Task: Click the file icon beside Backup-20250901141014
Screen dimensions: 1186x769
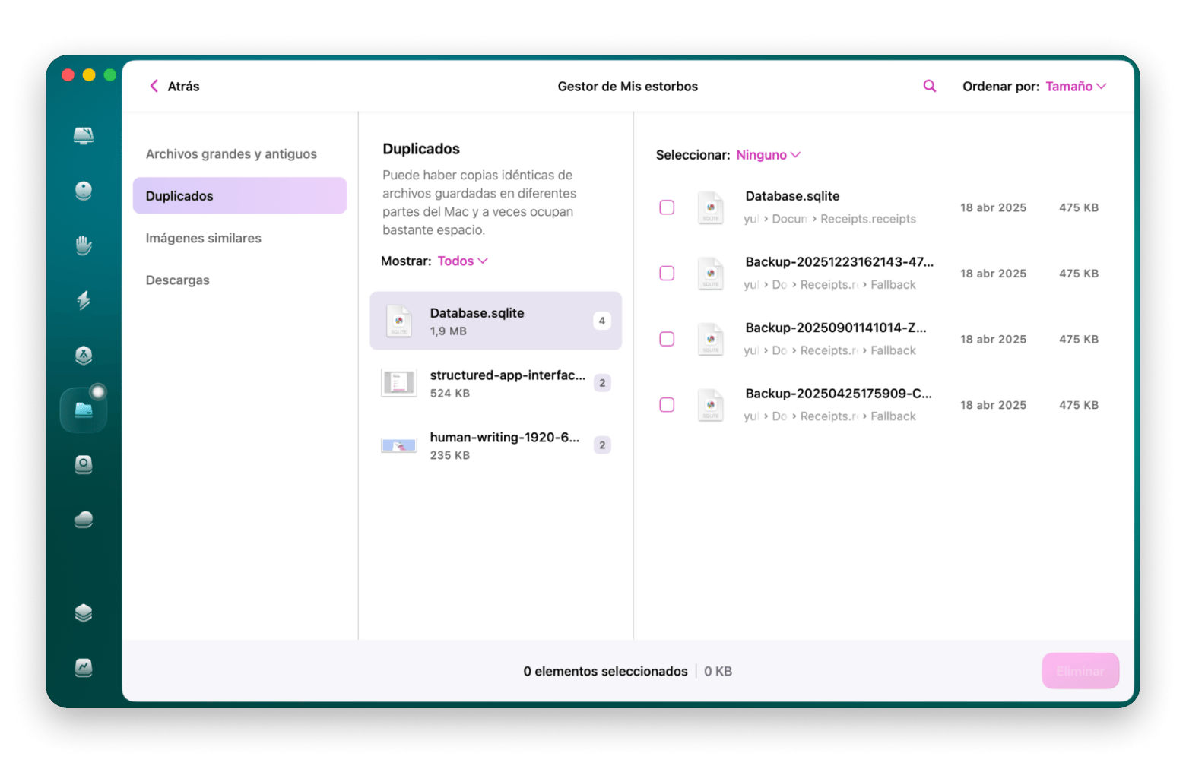Action: (711, 339)
